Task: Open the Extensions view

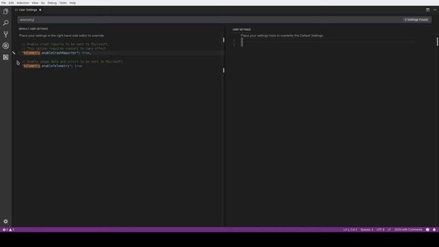Action: pos(5,57)
